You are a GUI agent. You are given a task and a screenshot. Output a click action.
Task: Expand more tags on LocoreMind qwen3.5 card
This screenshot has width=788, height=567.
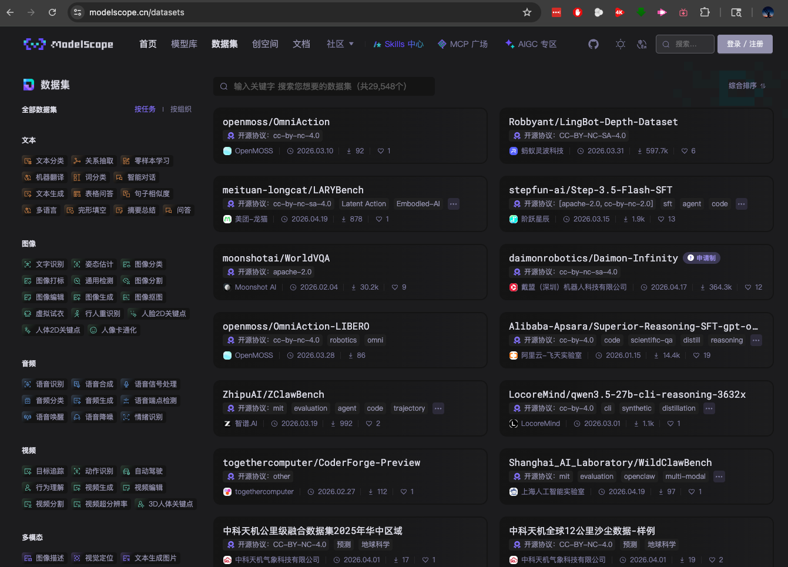click(x=709, y=408)
